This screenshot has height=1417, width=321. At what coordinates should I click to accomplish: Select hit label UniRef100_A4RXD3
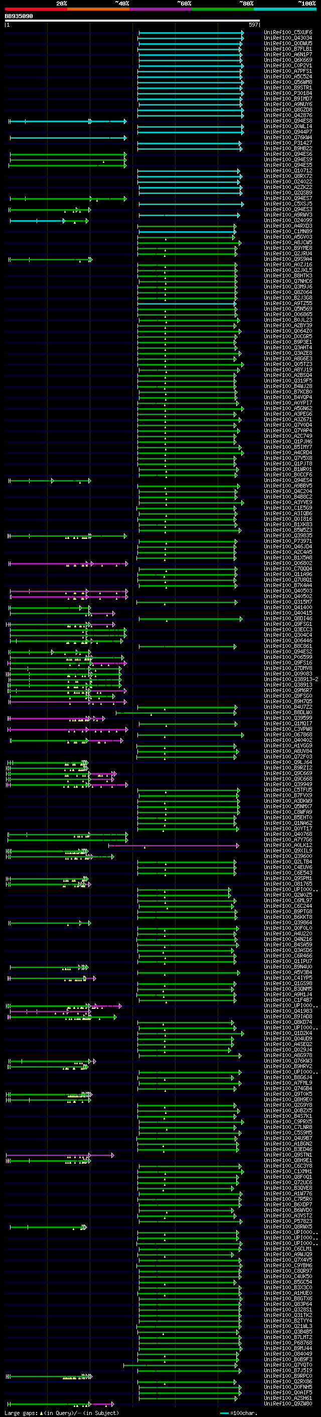(288, 226)
